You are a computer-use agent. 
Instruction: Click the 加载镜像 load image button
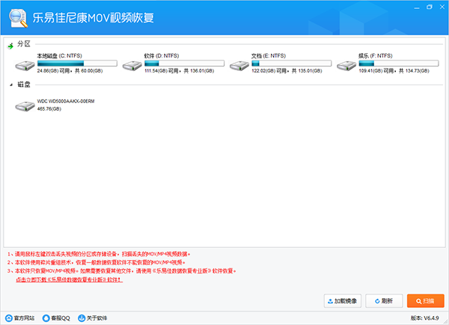pyautogui.click(x=343, y=300)
